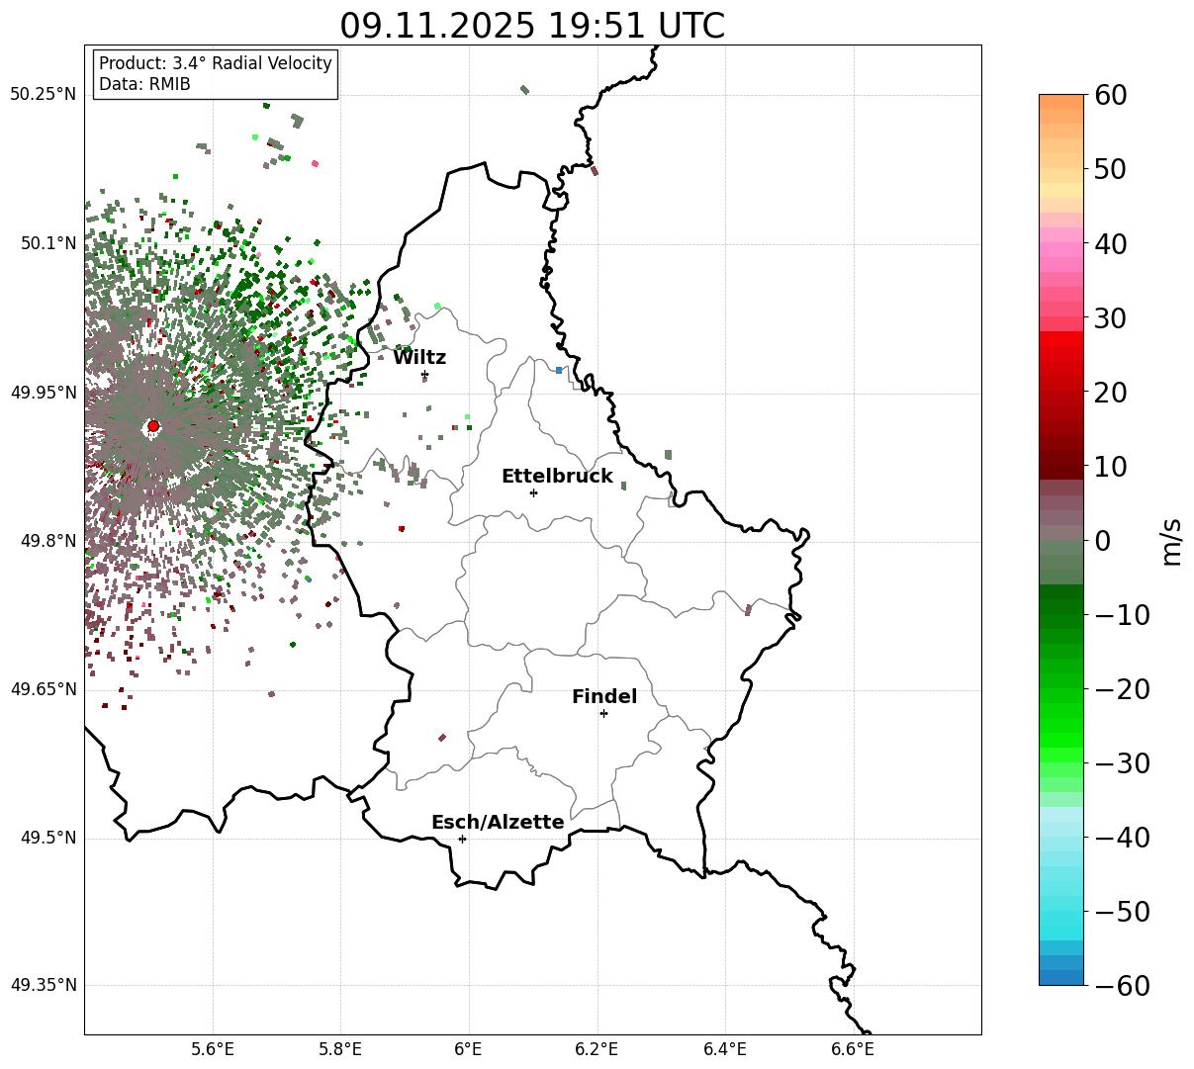The width and height of the screenshot is (1194, 1069).
Task: Click the 5.8°E longitude label
Action: point(340,1049)
